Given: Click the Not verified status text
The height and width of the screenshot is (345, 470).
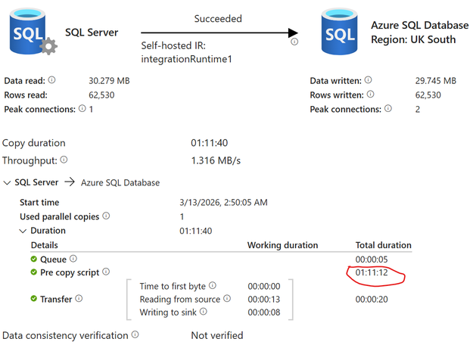Looking at the screenshot, I should pos(217,335).
